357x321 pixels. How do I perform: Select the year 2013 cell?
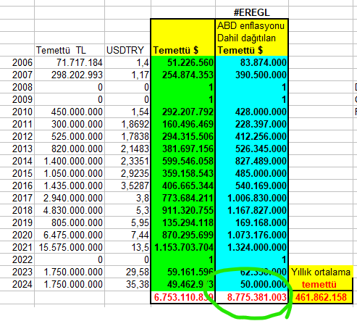tap(17, 149)
